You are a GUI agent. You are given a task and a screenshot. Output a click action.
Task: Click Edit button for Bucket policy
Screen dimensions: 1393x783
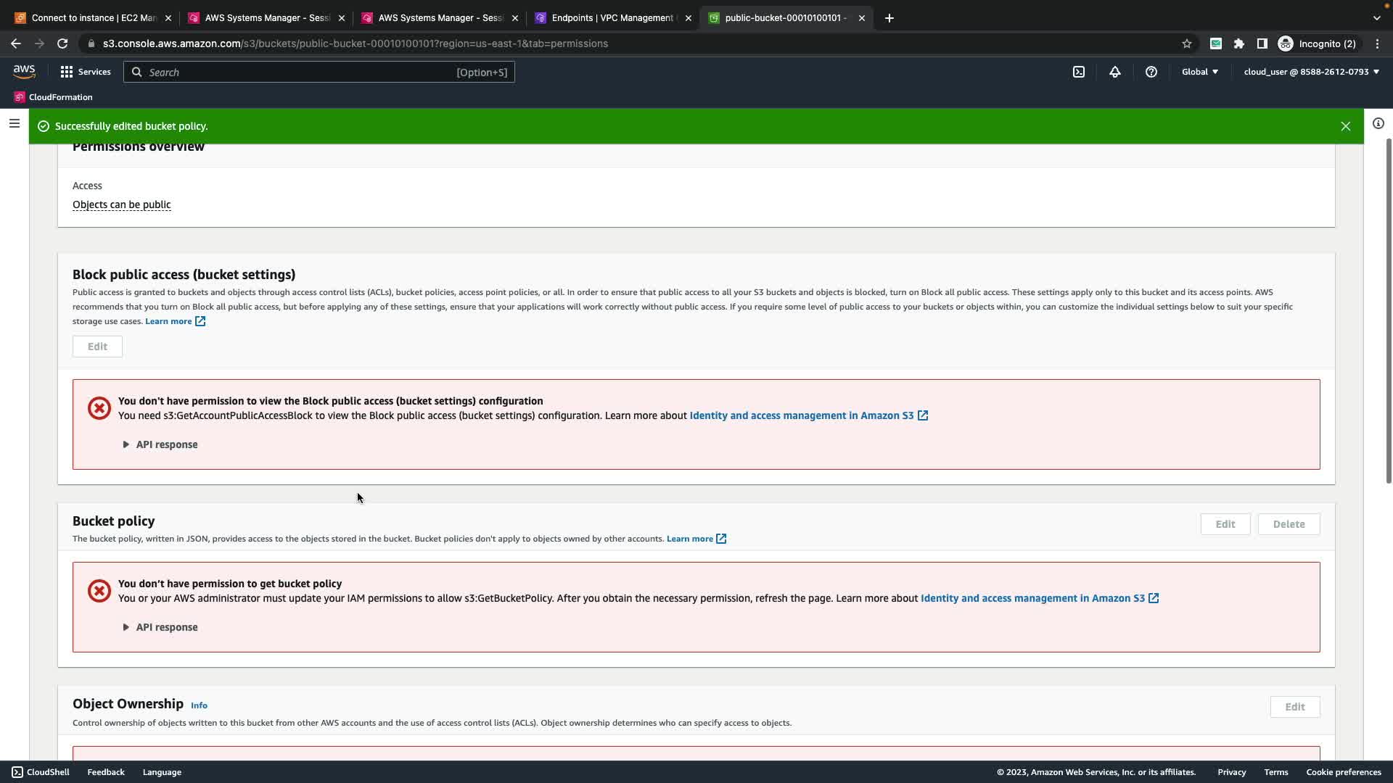pos(1225,524)
